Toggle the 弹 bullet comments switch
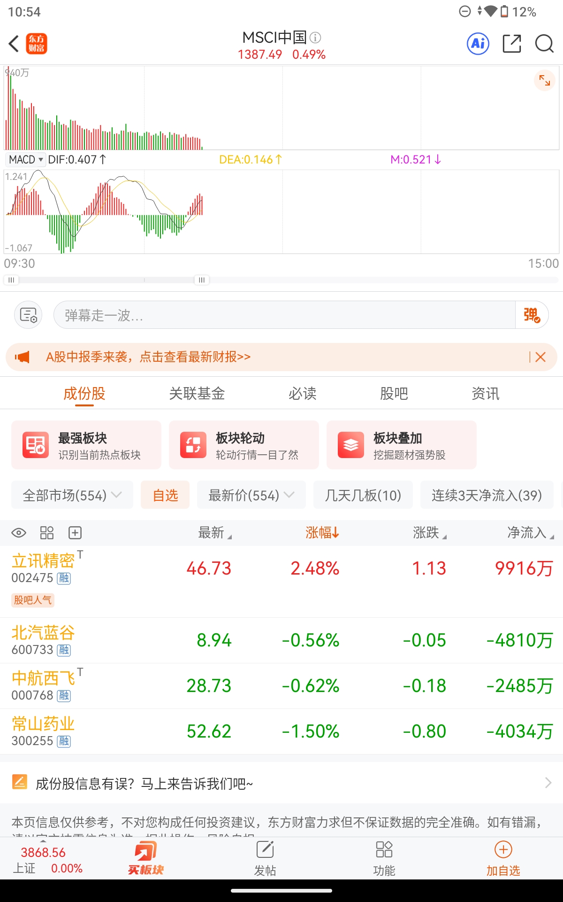This screenshot has width=563, height=902. click(532, 315)
